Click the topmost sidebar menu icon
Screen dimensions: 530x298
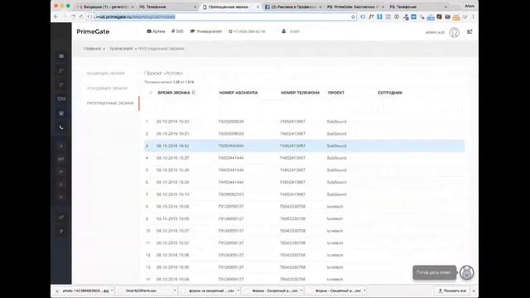(x=61, y=56)
